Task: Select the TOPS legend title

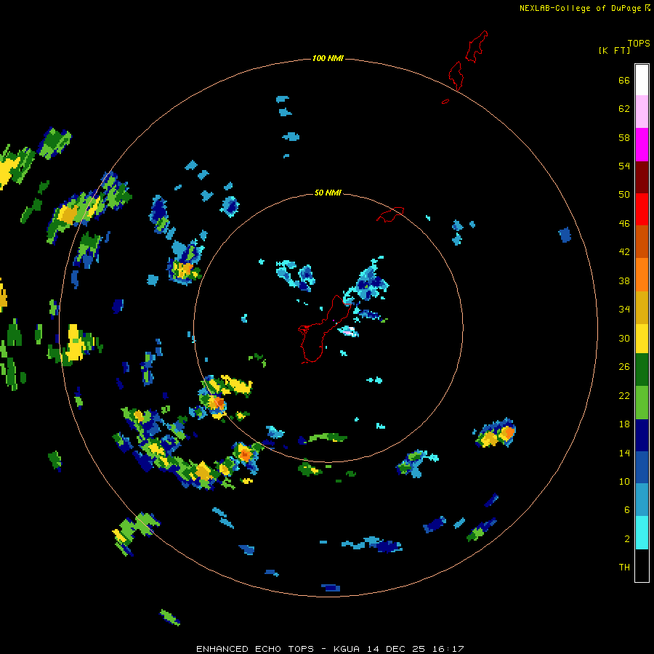Action: 639,44
